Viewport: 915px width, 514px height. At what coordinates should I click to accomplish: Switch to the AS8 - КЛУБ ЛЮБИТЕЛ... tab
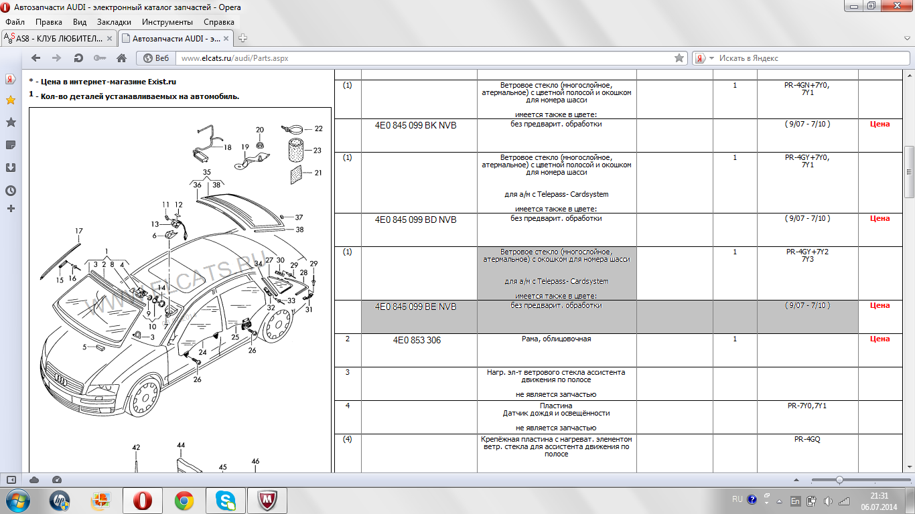pos(59,38)
